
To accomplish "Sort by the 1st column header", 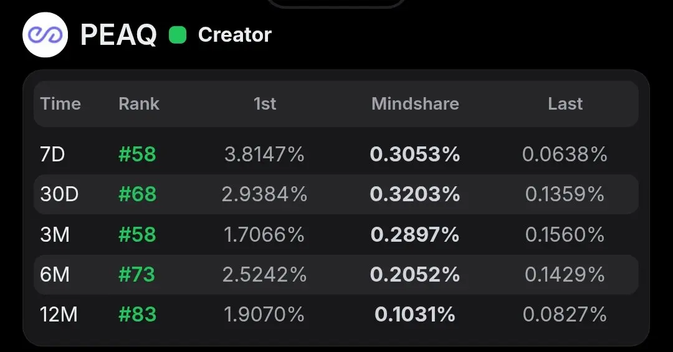I will pyautogui.click(x=264, y=104).
